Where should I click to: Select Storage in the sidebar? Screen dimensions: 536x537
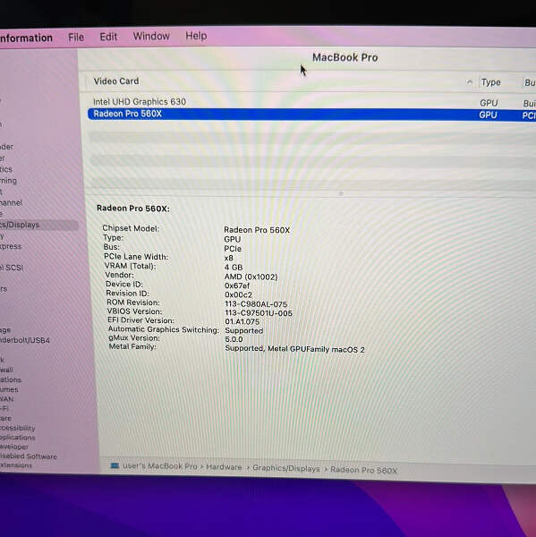pyautogui.click(x=5, y=330)
